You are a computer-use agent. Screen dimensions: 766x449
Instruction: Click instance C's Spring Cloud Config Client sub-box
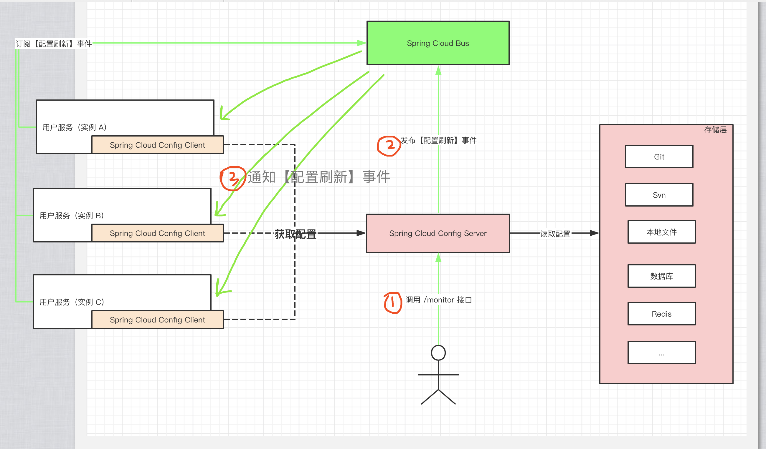click(x=157, y=319)
